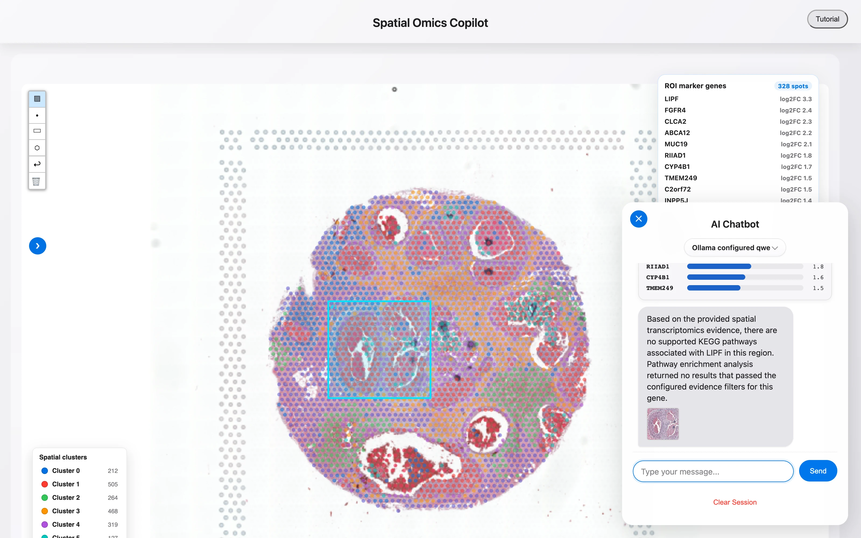Screen dimensions: 861x538
Task: Select the rectangle ROI drawing tool
Action: click(37, 131)
